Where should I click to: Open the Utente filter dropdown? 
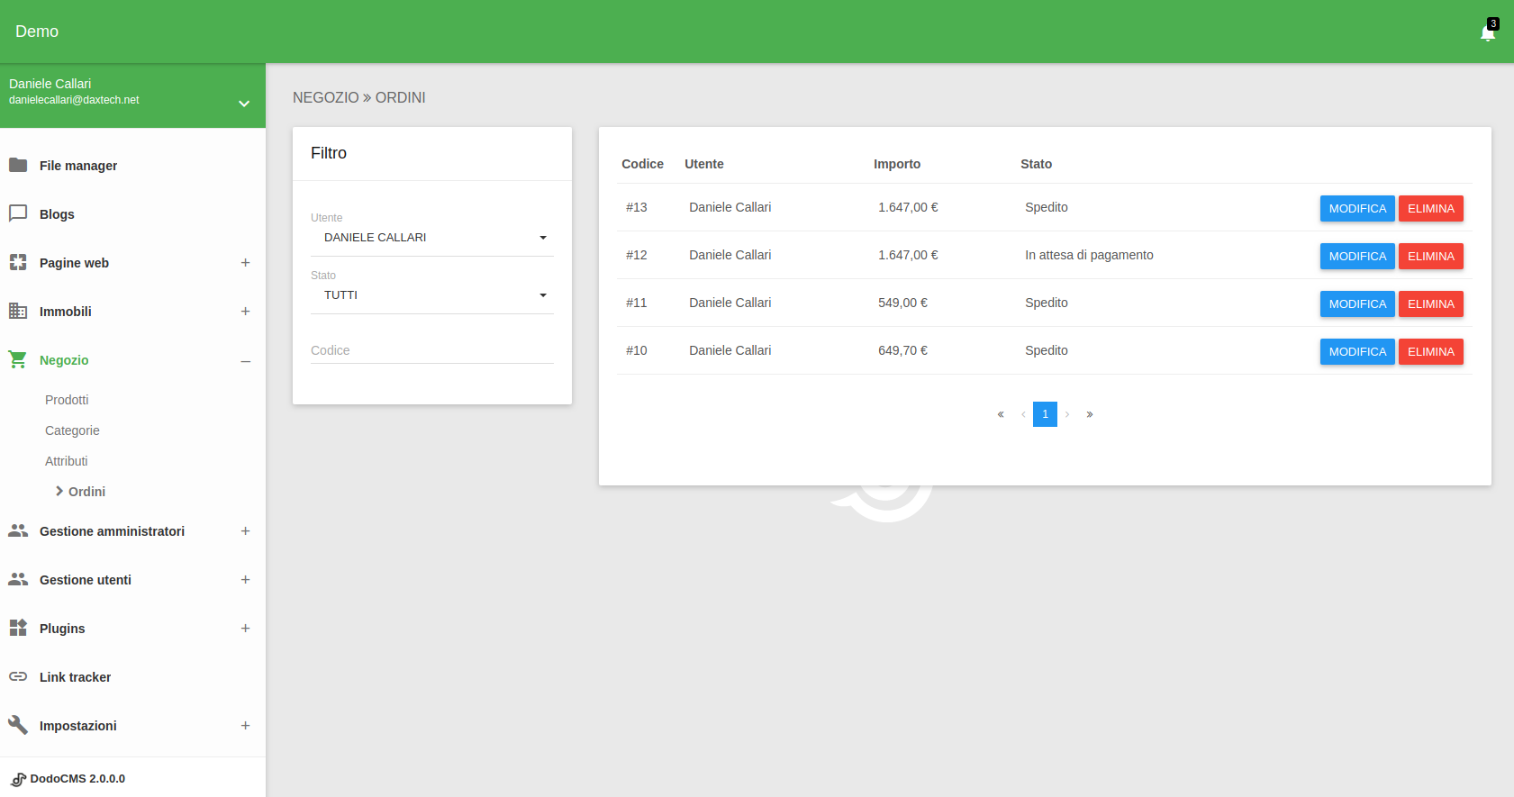[x=432, y=238]
